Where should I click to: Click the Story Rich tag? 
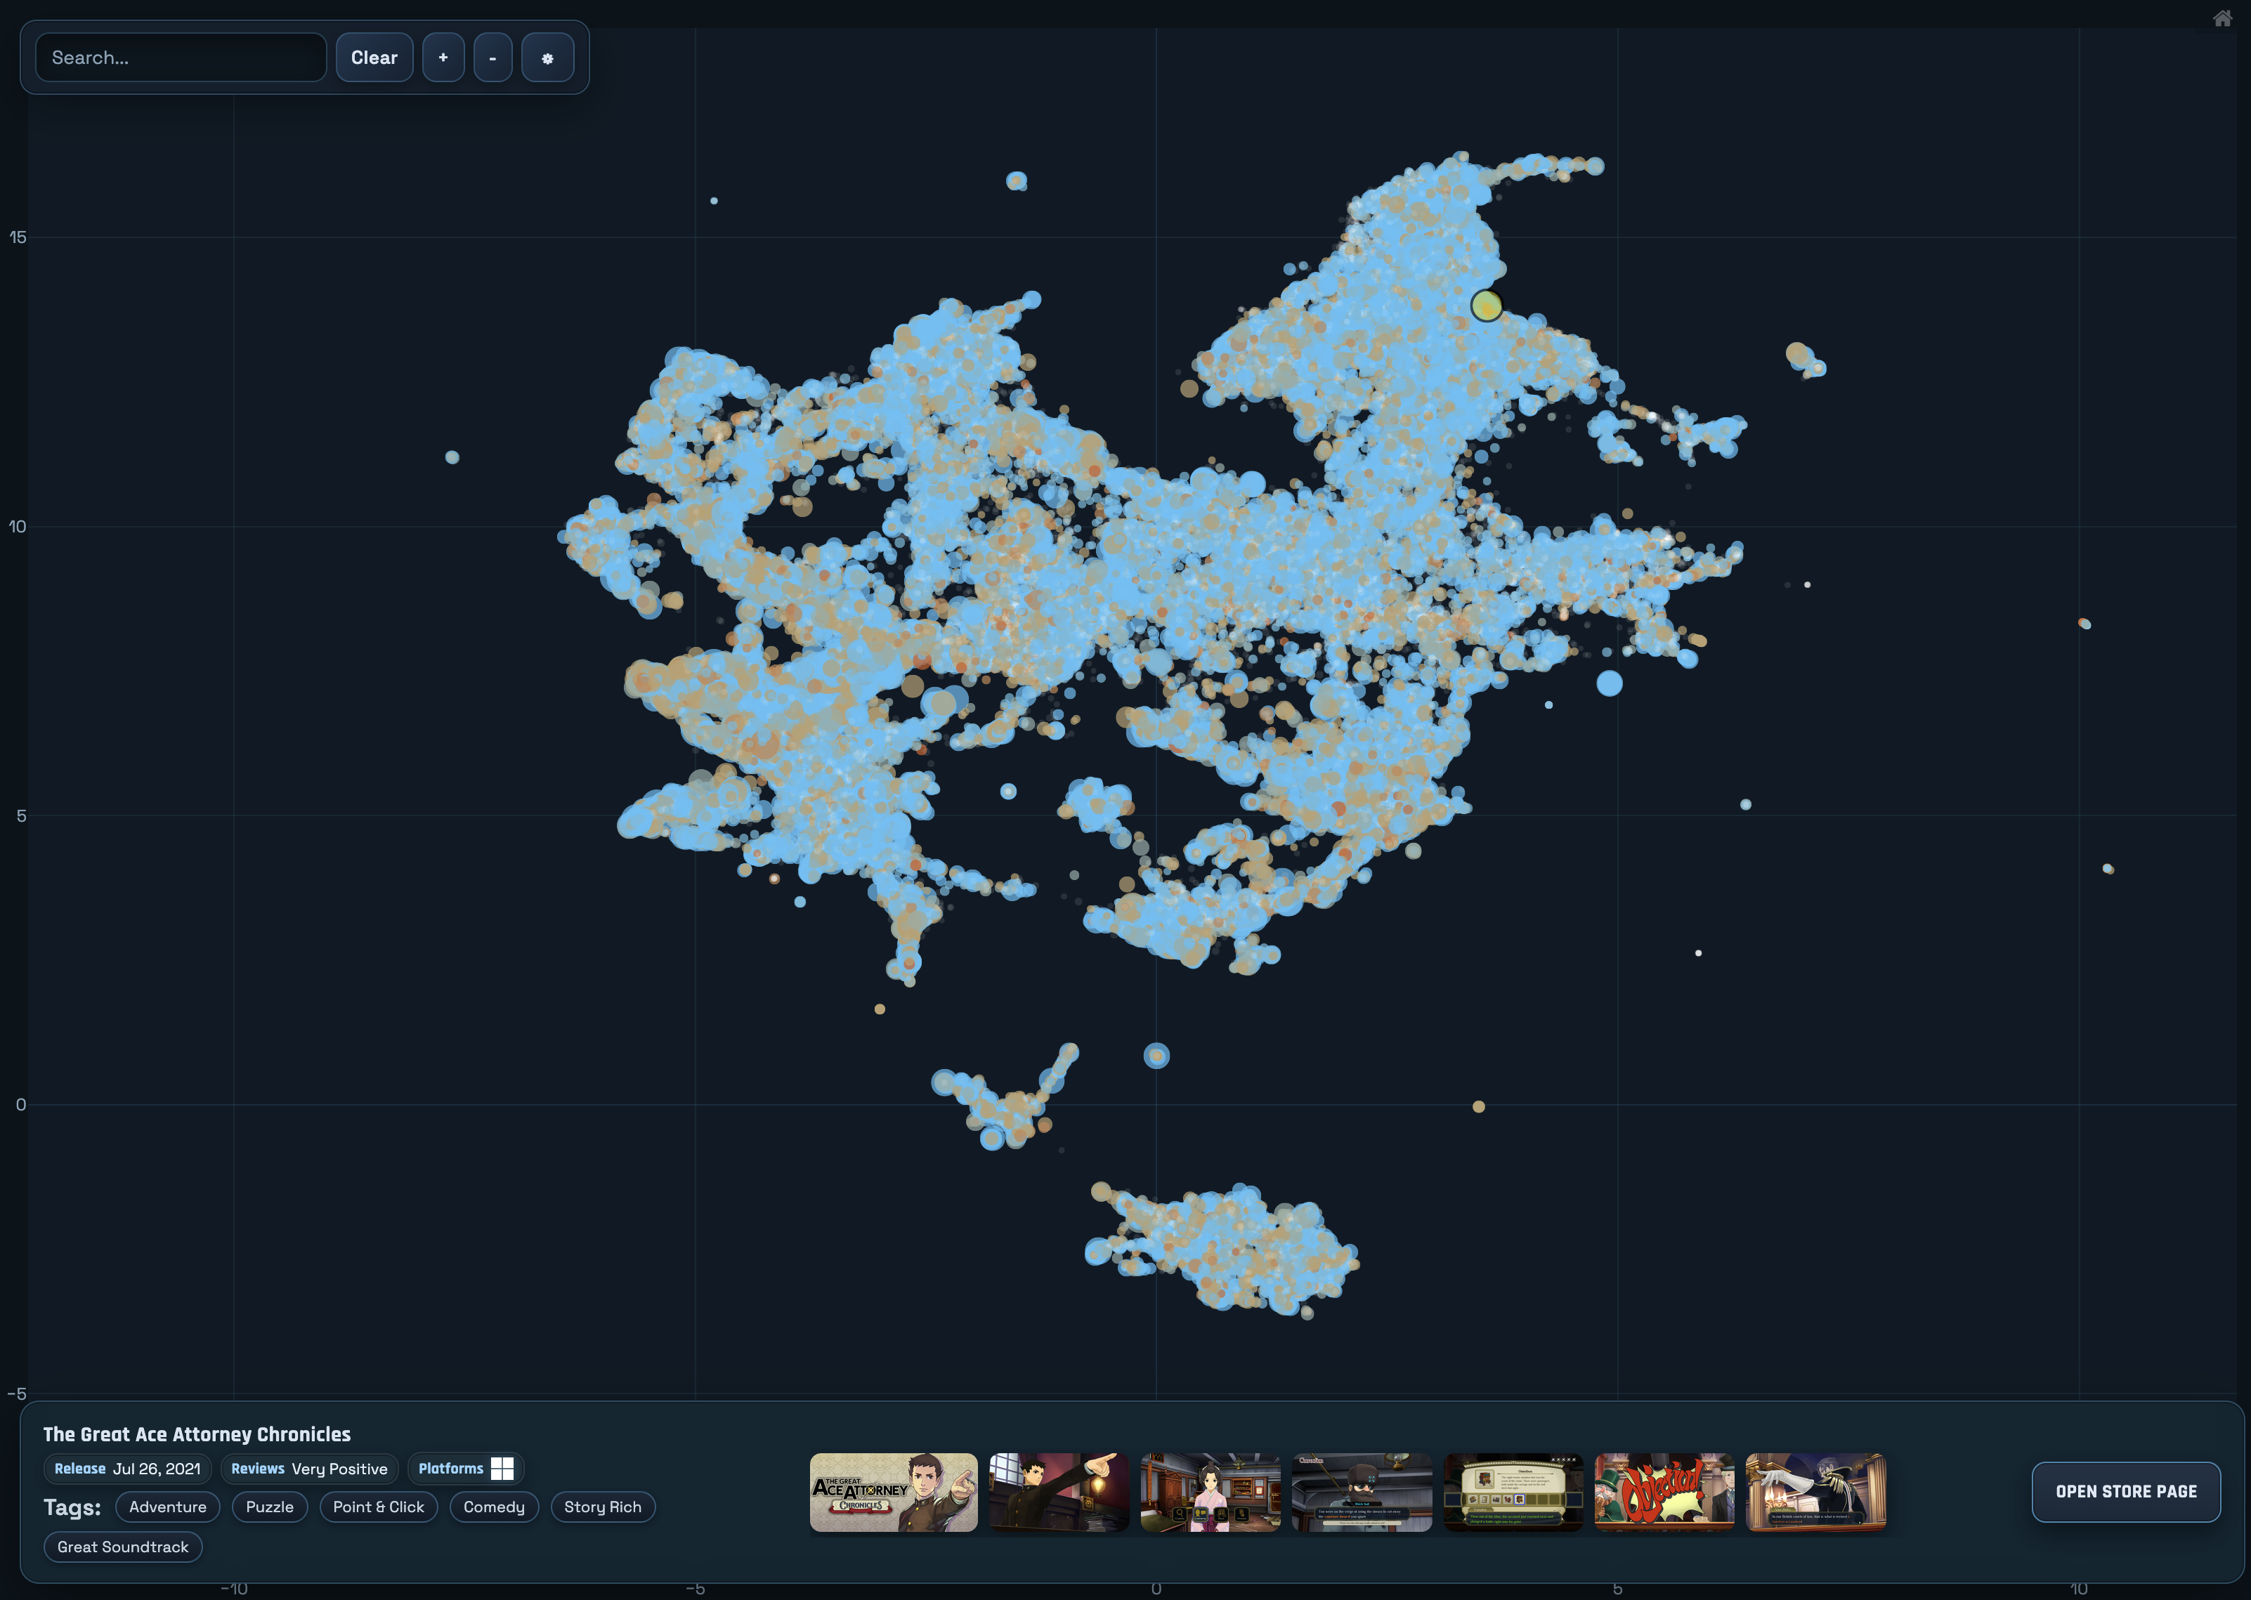coord(602,1507)
